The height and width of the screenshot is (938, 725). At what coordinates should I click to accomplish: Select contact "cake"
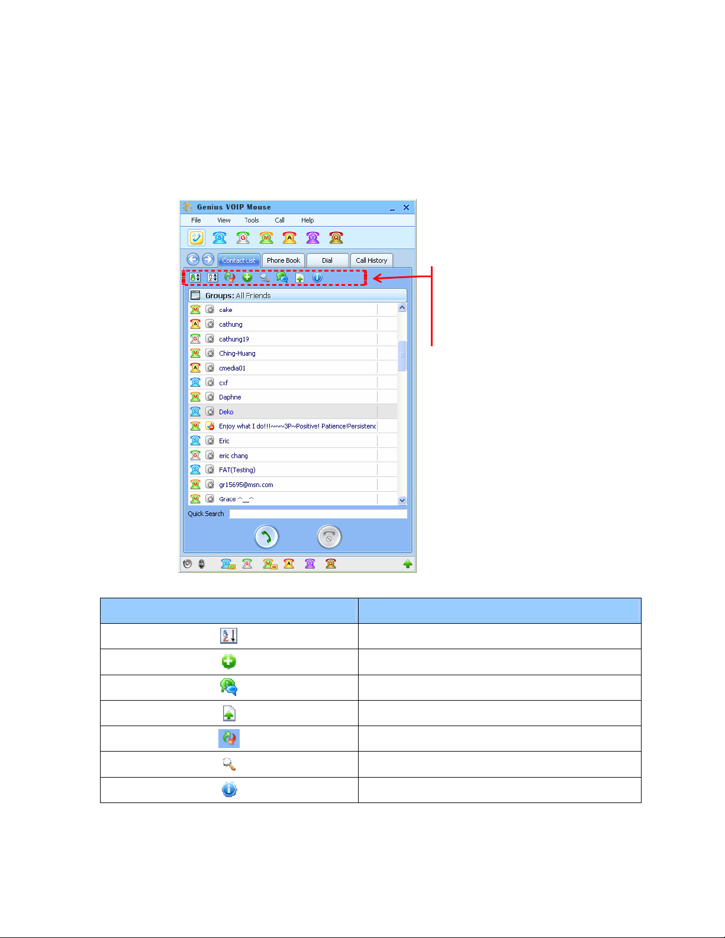click(293, 310)
